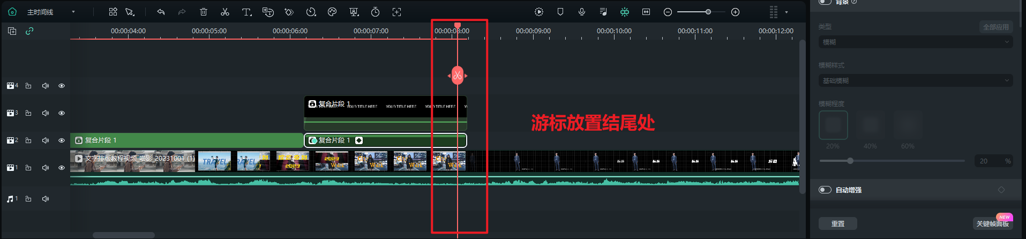The width and height of the screenshot is (1026, 239).
Task: Open the four-squares layout tool
Action: point(113,12)
